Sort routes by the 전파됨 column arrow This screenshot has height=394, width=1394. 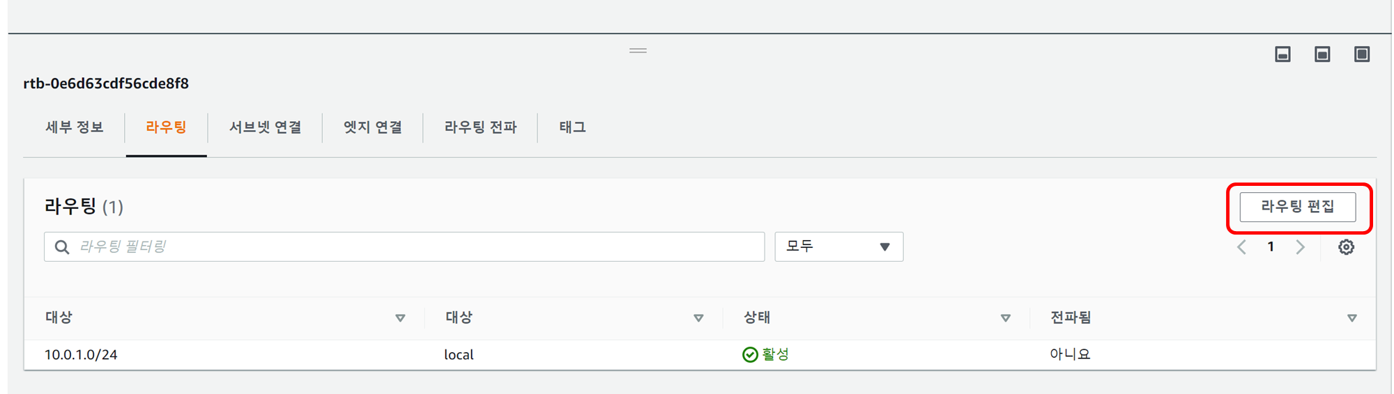pos(1351,318)
